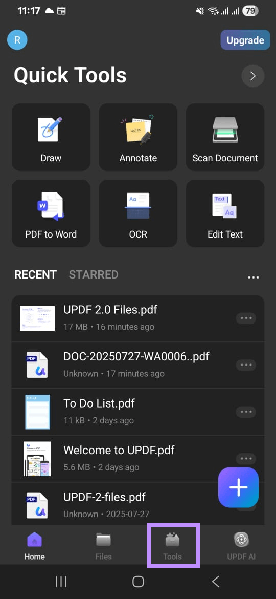Tap the Android recent apps button
Viewport: 276px width, 599px height.
tap(61, 582)
